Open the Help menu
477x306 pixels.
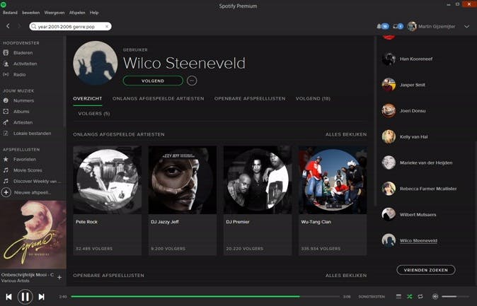pos(94,13)
